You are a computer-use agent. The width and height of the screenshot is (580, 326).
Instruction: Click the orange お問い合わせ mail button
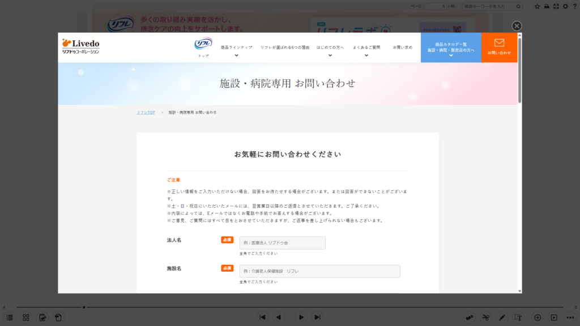499,48
